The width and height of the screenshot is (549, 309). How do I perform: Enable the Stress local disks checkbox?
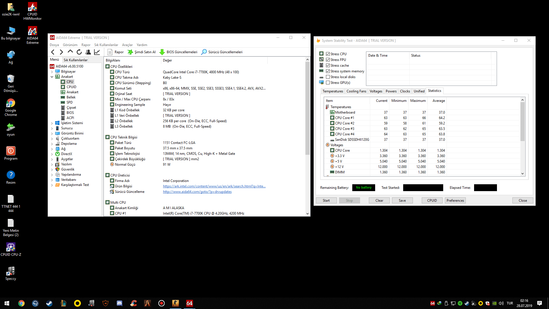328,77
